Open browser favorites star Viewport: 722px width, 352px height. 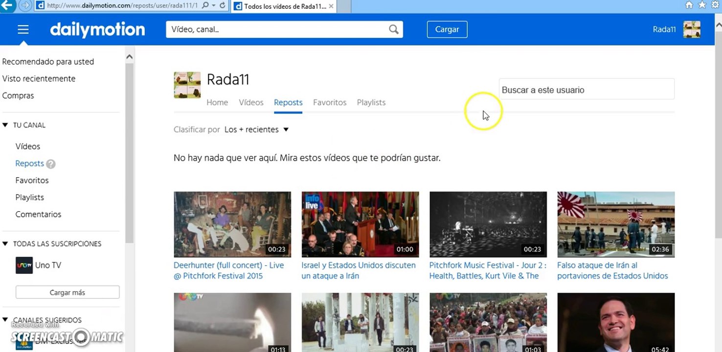[x=702, y=5]
